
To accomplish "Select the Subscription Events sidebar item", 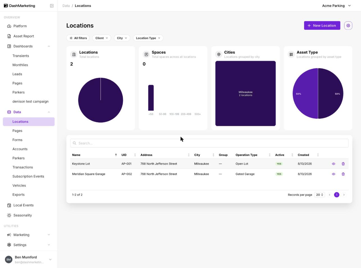I will pyautogui.click(x=29, y=176).
